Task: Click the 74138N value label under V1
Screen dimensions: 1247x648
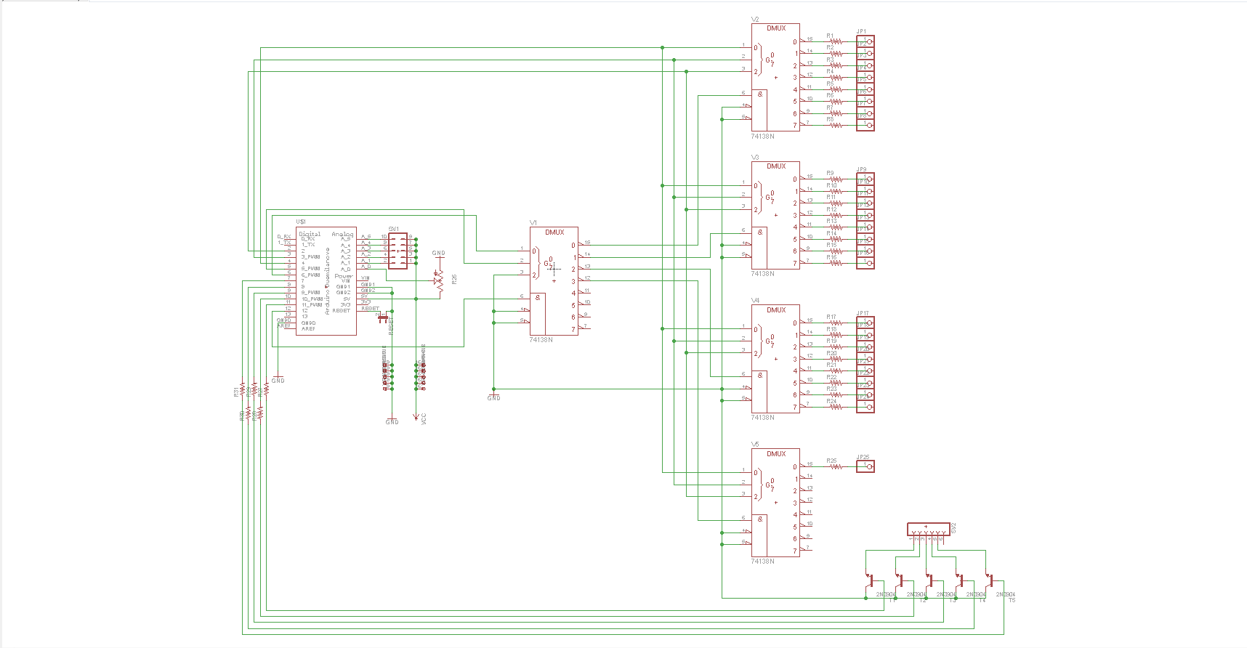Action: click(x=541, y=339)
